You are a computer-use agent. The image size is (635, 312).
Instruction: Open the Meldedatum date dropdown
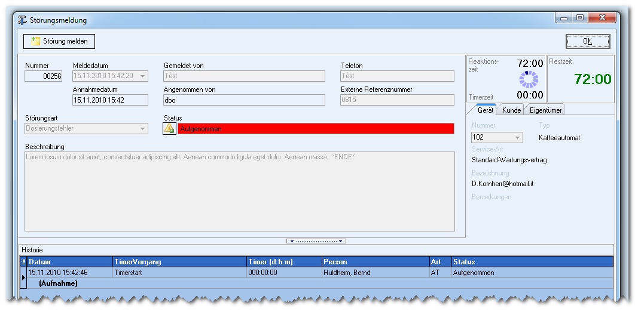click(x=142, y=76)
